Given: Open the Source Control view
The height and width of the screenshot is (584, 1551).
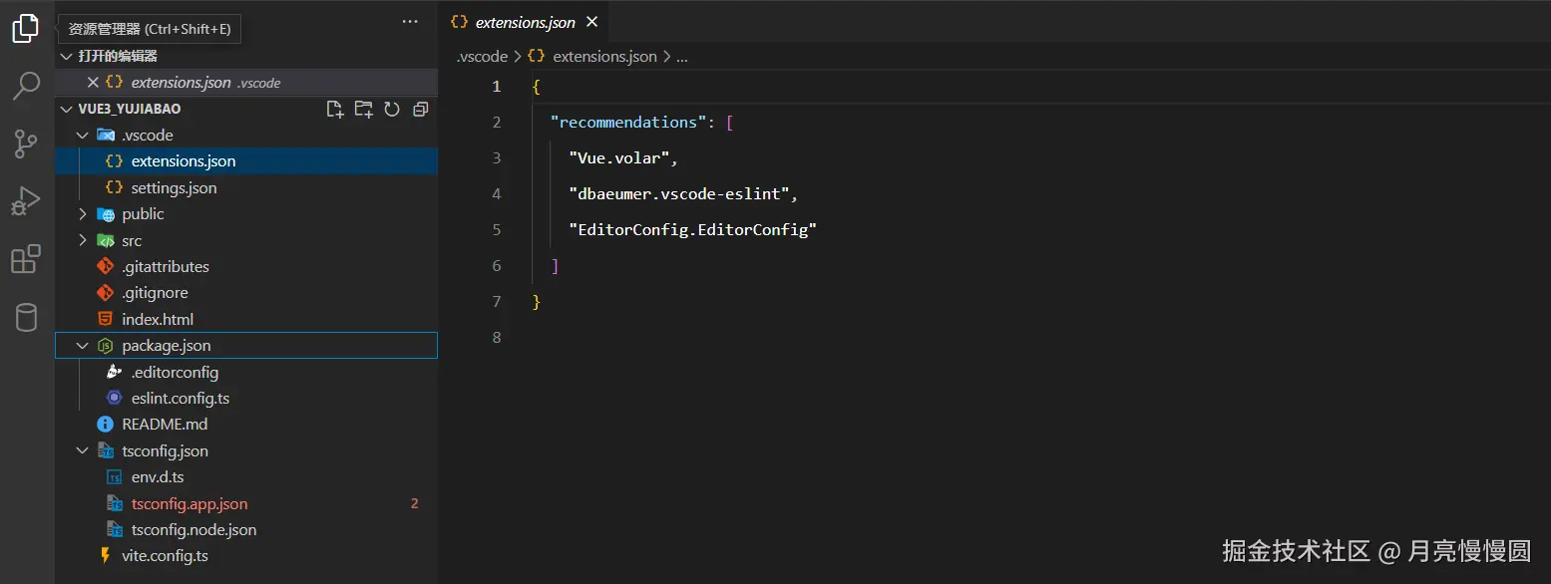Looking at the screenshot, I should (x=26, y=145).
